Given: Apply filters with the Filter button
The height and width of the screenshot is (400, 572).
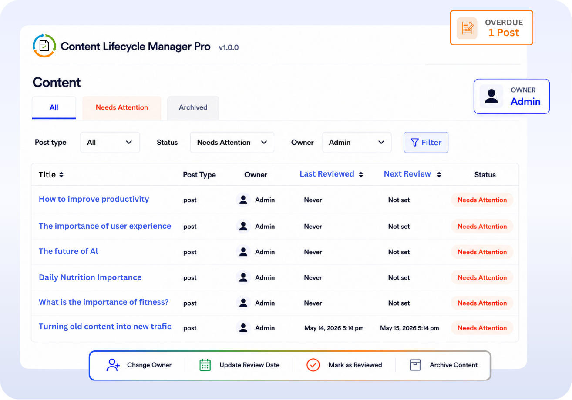Looking at the screenshot, I should click(x=426, y=143).
